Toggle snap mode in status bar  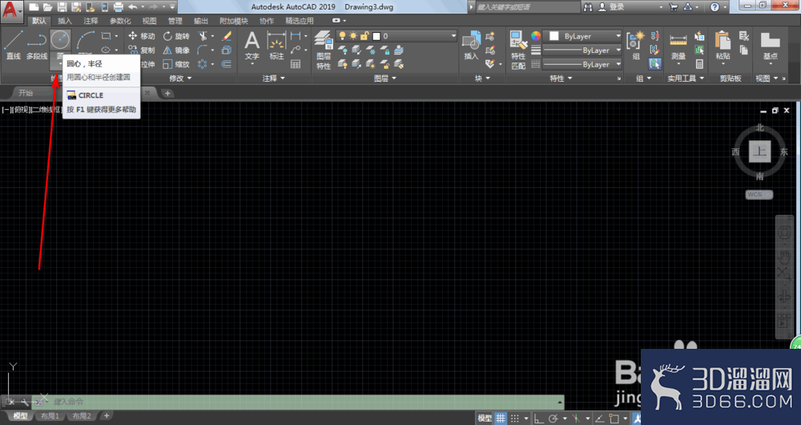[x=515, y=419]
